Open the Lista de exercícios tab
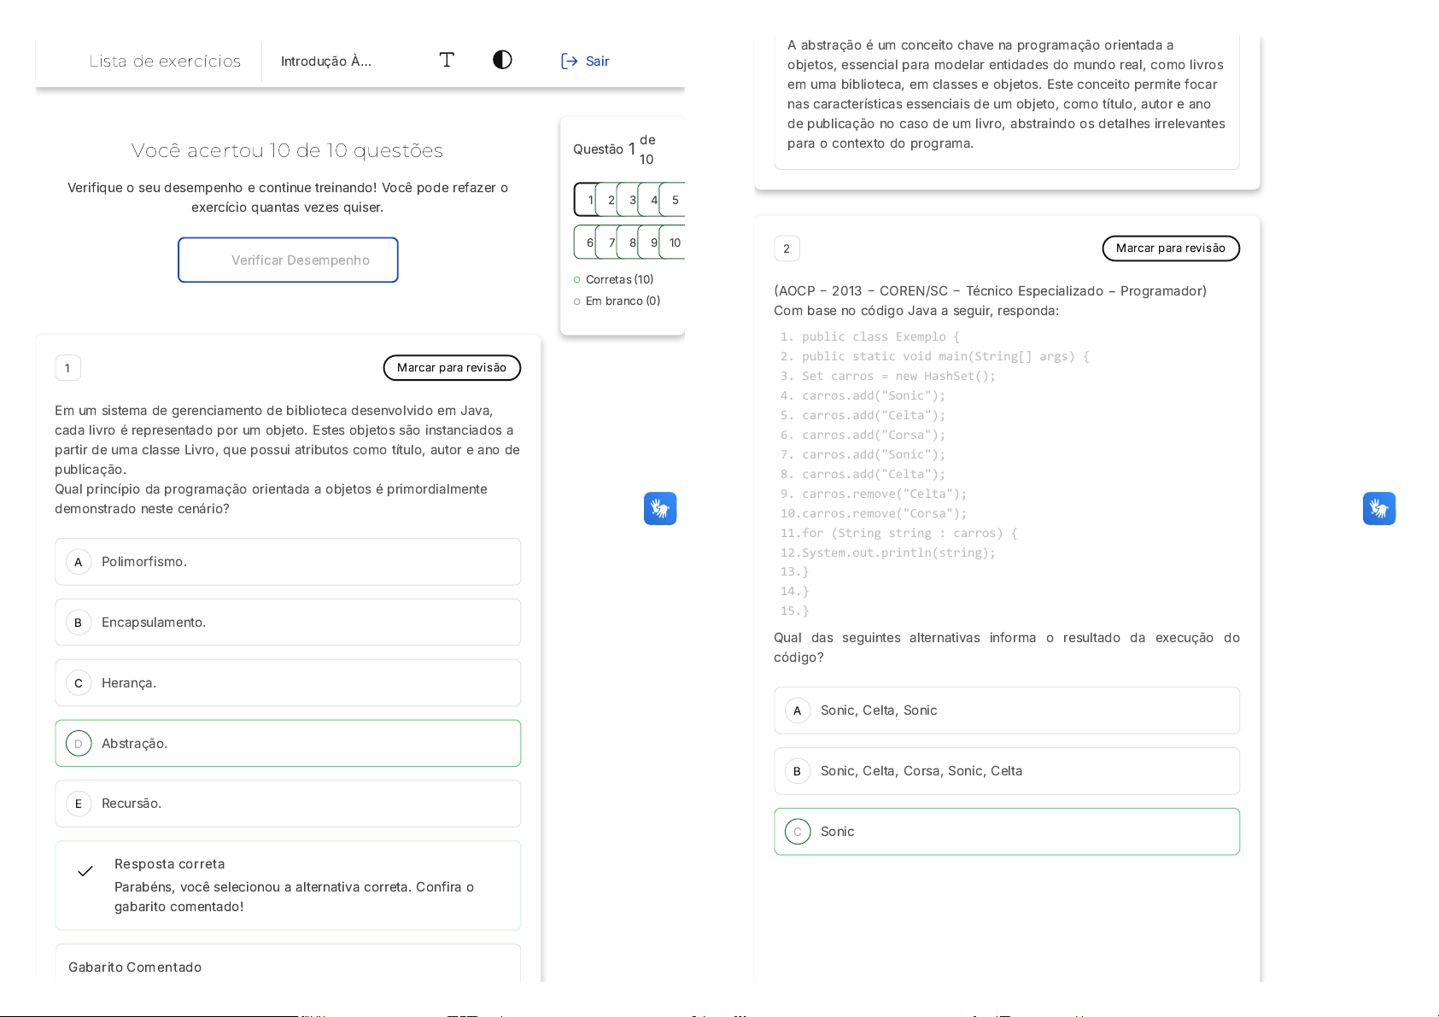The width and height of the screenshot is (1439, 1017). pos(165,61)
